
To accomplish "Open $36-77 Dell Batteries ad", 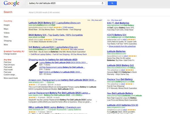I will pos(118,23).
